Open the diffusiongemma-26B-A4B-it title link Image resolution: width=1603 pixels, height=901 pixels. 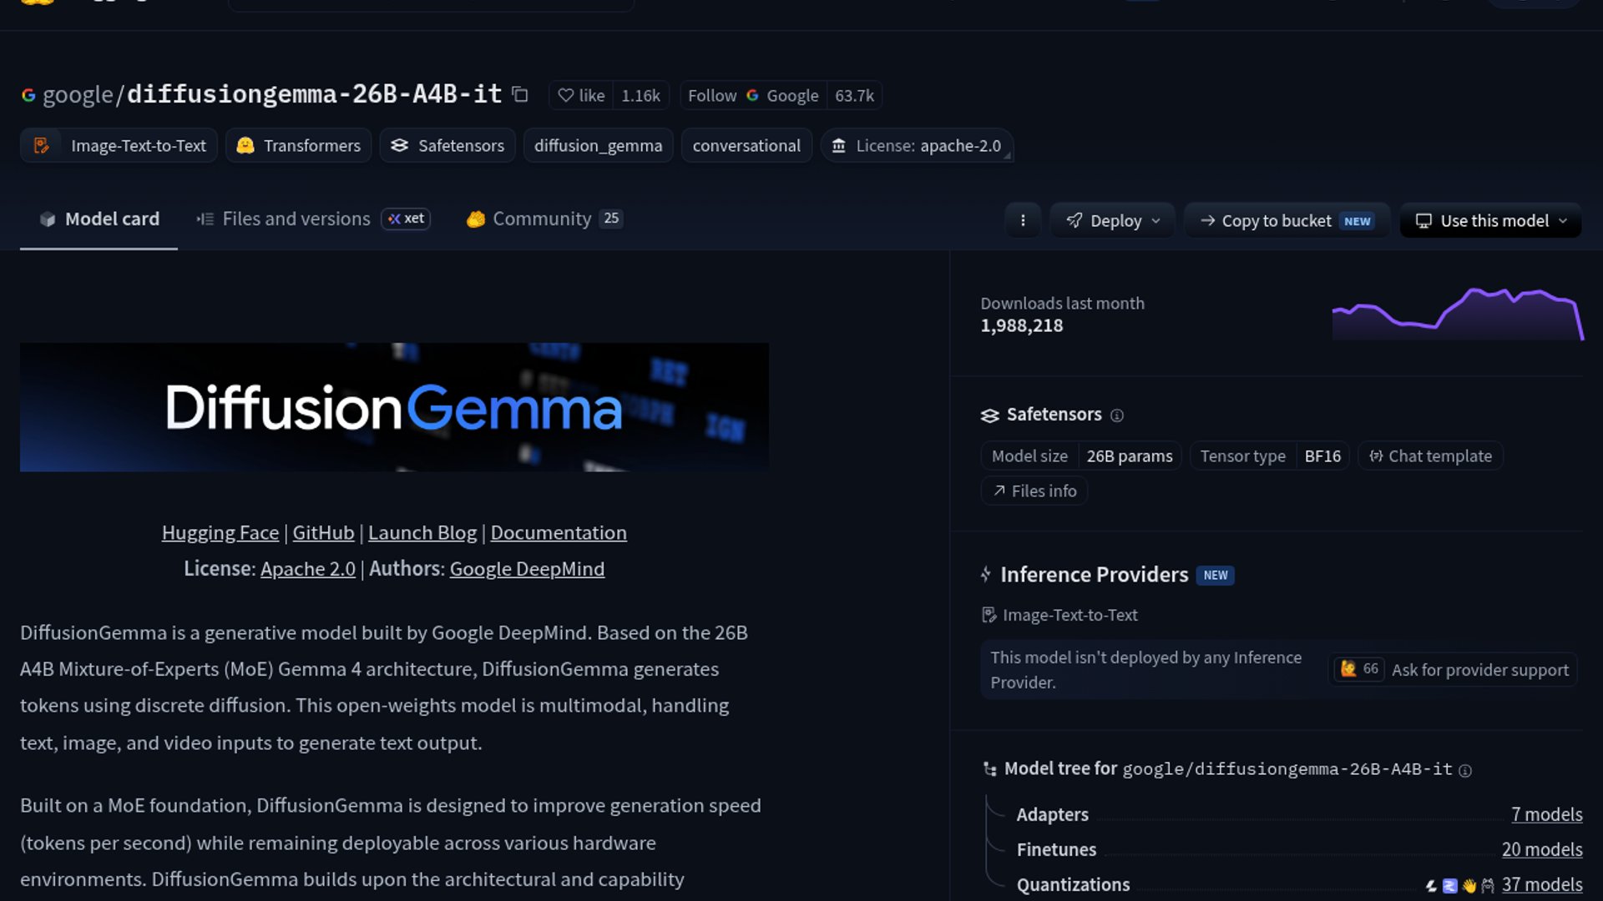[314, 93]
